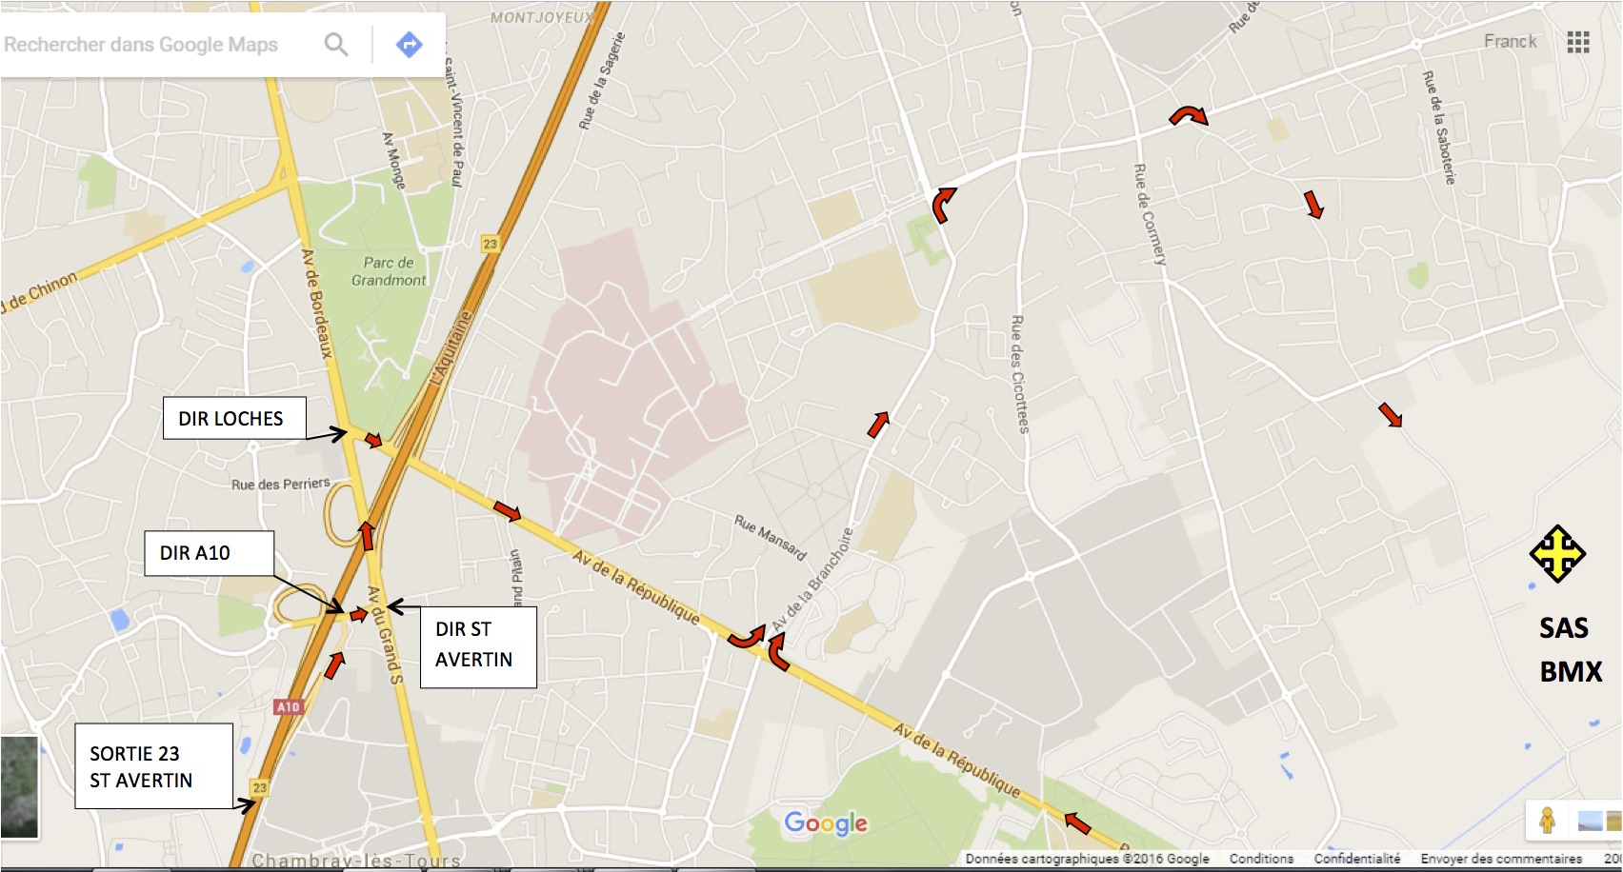
Task: Open the Franck account link
Action: [1510, 42]
